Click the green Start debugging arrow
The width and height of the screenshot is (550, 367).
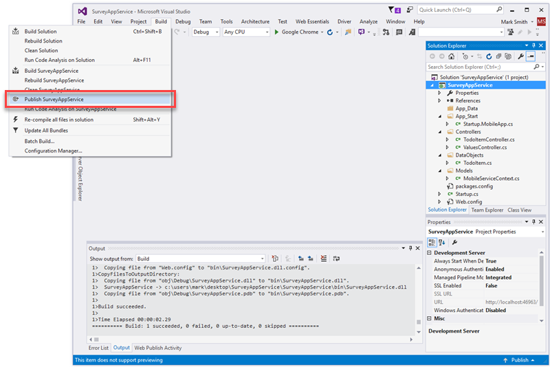pos(276,32)
